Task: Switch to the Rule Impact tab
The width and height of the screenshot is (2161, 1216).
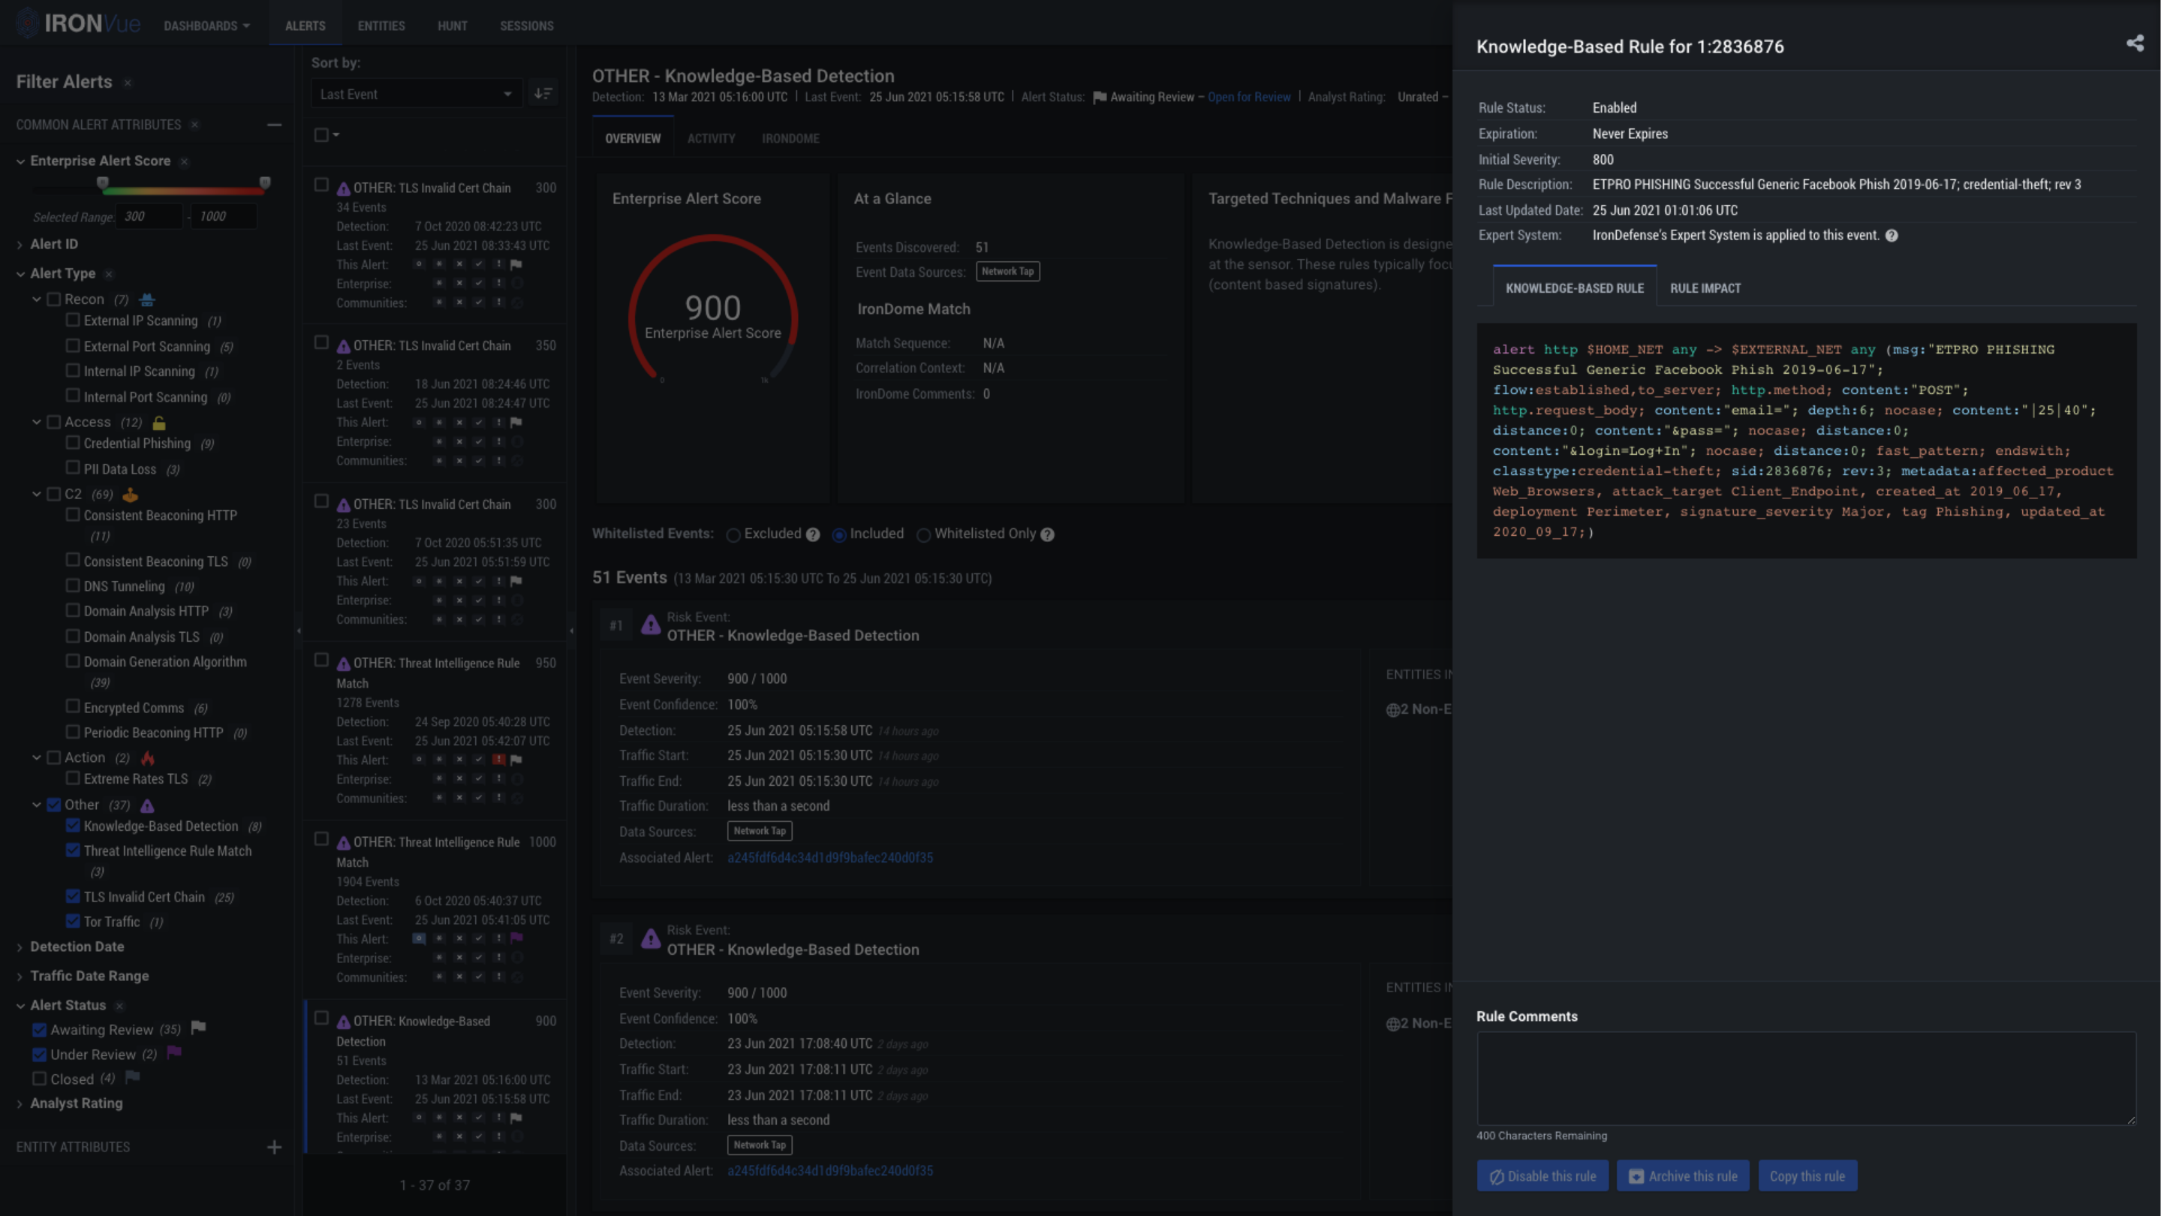Action: click(x=1705, y=287)
